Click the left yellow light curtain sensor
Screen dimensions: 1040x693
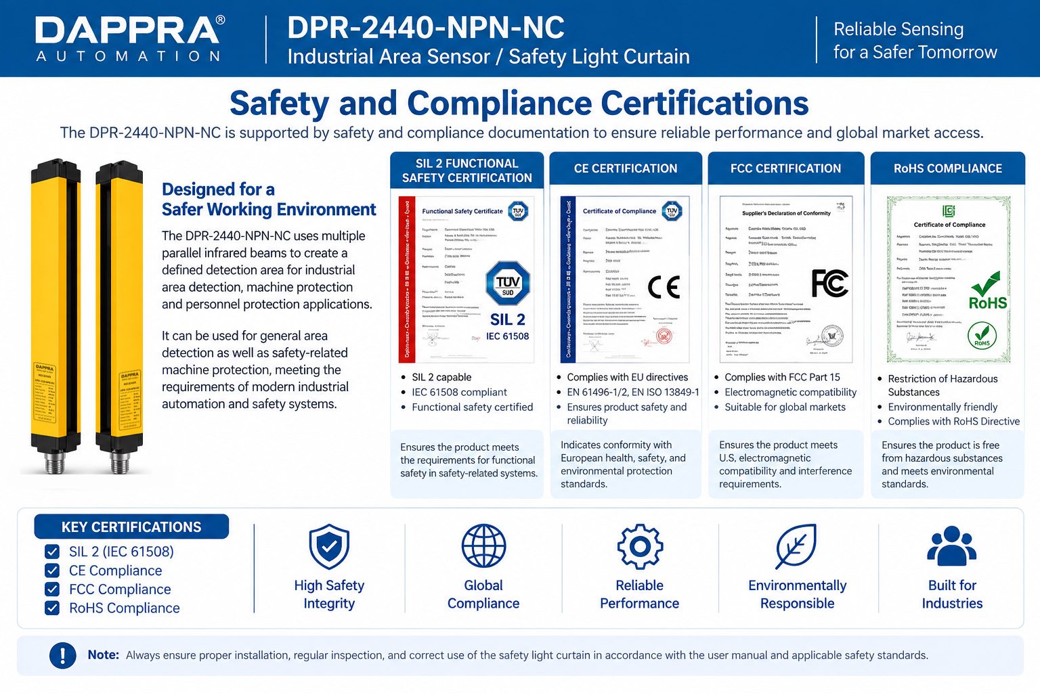pyautogui.click(x=57, y=315)
